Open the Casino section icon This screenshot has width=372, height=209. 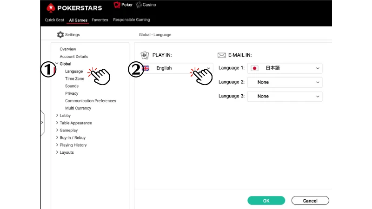click(x=139, y=5)
